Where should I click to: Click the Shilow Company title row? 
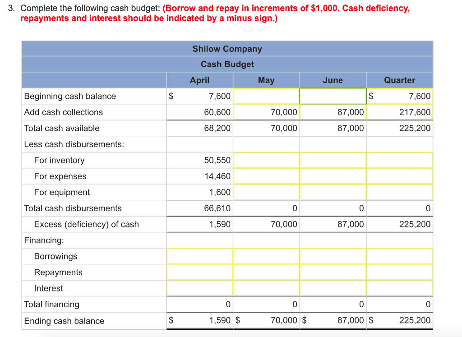pyautogui.click(x=227, y=49)
